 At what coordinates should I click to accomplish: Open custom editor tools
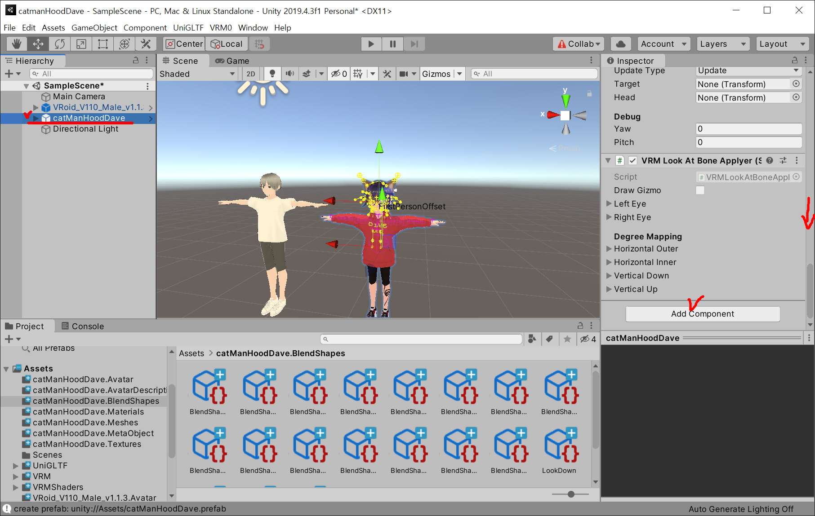[x=146, y=44]
